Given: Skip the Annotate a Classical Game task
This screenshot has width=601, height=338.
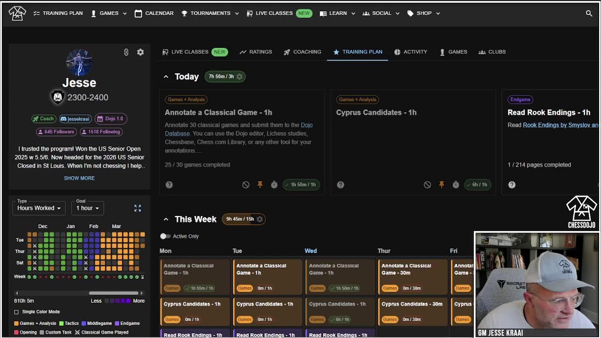Looking at the screenshot, I should (x=246, y=184).
